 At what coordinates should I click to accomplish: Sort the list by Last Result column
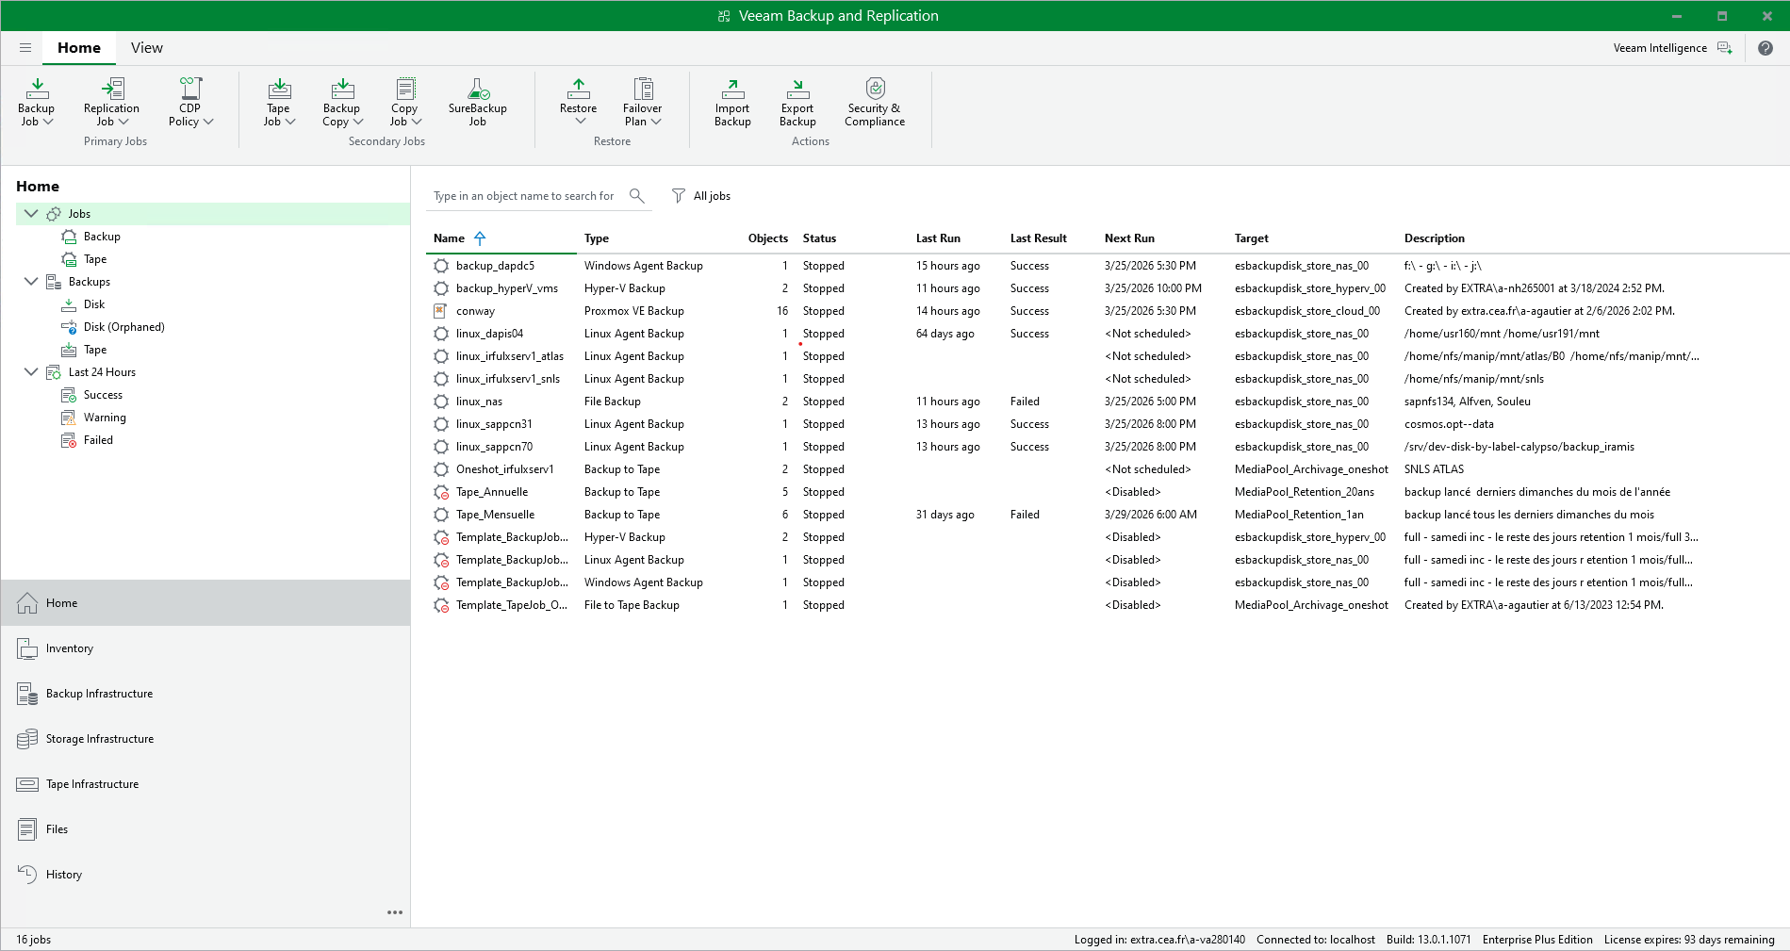[x=1038, y=238]
